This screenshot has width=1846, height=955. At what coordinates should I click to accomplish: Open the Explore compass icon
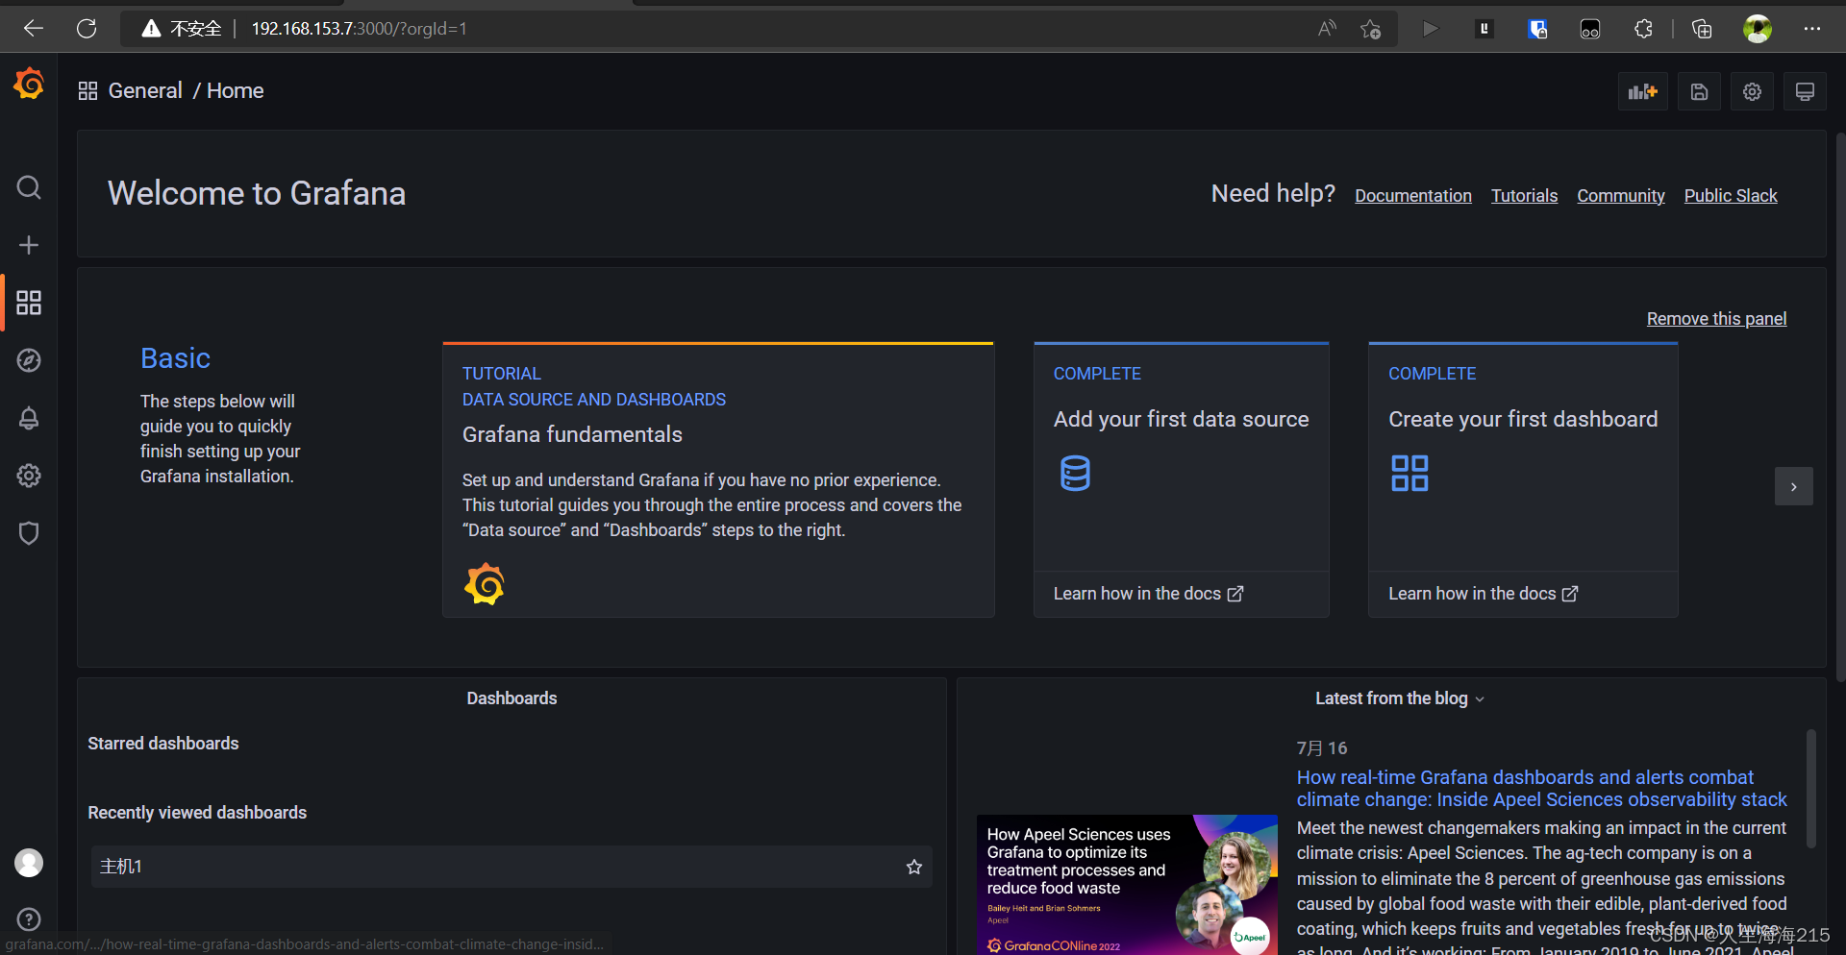point(29,360)
